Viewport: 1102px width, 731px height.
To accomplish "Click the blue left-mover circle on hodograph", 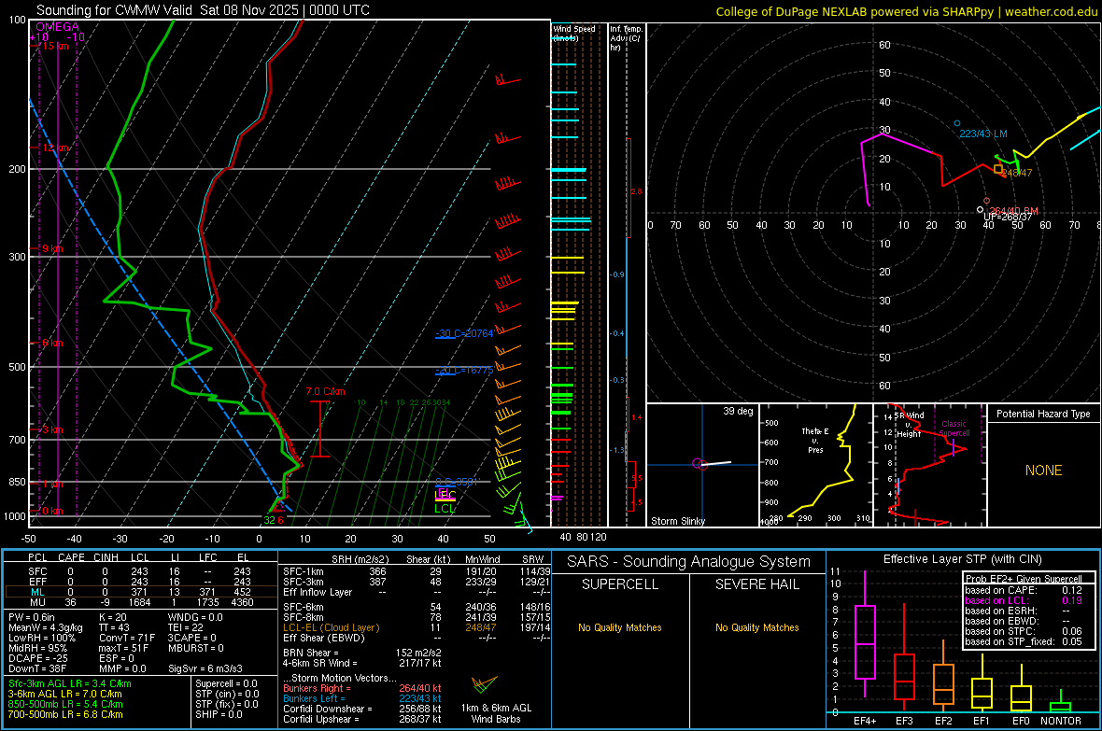I will [x=956, y=123].
